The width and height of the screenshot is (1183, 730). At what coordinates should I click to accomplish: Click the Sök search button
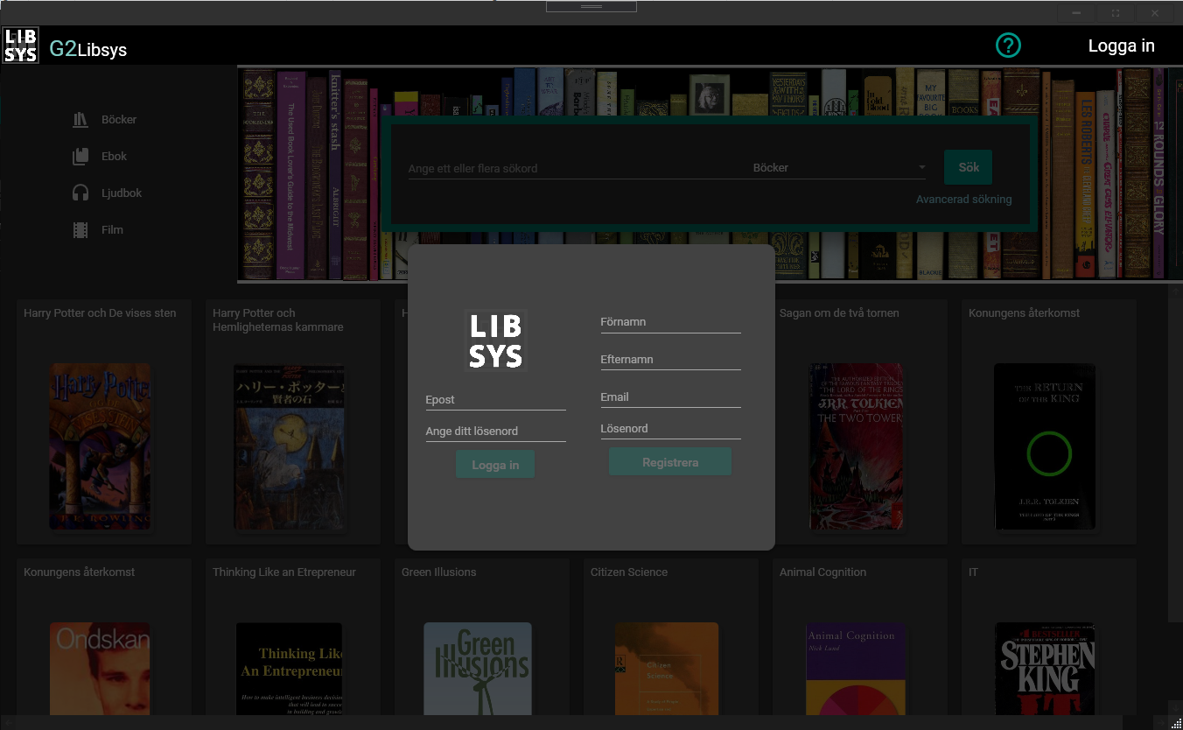click(968, 167)
